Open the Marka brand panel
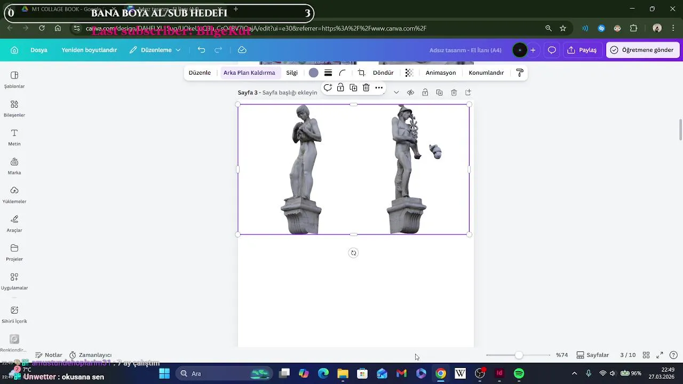This screenshot has height=384, width=683. (14, 166)
